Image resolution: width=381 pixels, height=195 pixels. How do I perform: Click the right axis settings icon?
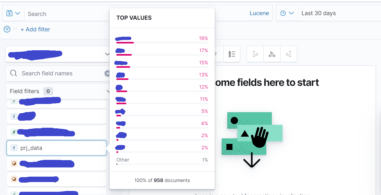click(x=289, y=54)
